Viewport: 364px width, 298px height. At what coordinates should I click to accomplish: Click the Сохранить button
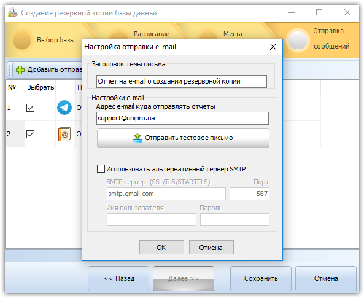pos(261,278)
